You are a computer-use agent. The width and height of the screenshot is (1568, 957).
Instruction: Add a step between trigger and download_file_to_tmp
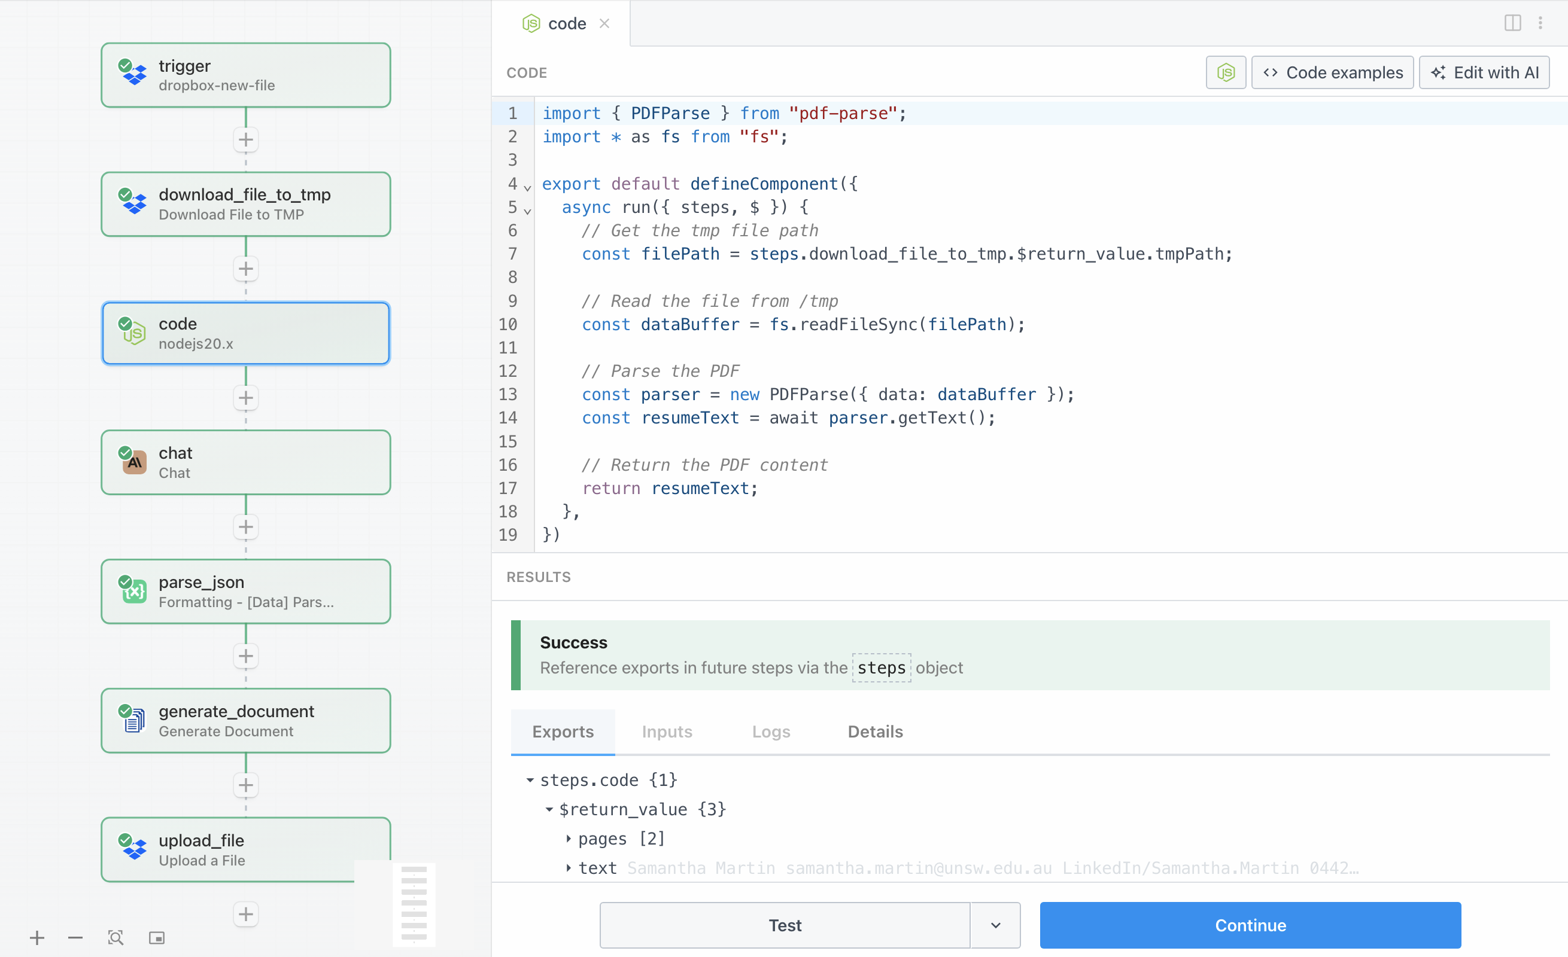click(x=245, y=139)
